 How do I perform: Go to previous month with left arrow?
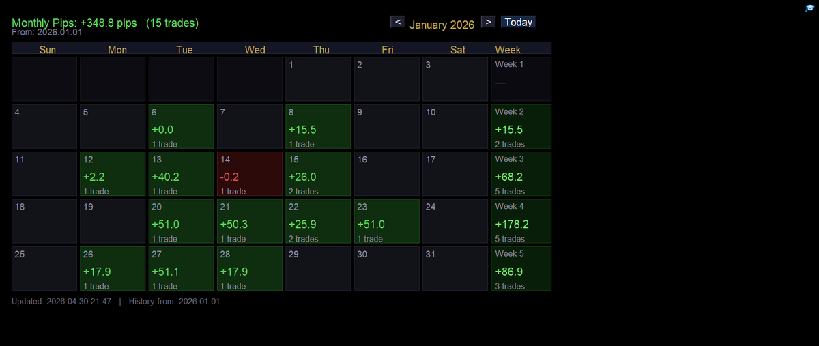(399, 22)
